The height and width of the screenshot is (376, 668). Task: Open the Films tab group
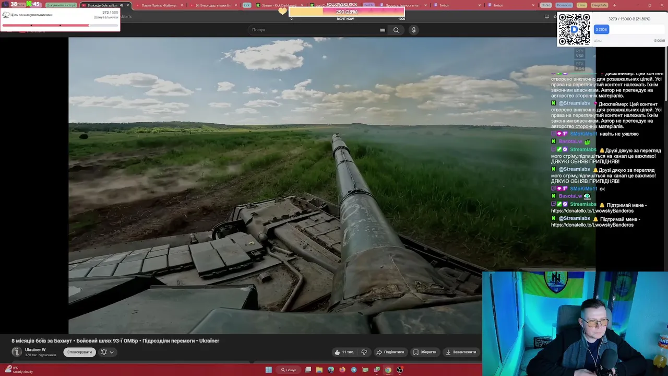[582, 5]
